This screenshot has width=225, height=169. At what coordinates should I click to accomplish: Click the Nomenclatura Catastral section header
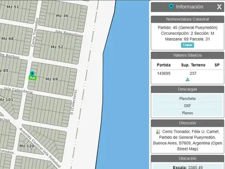pyautogui.click(x=187, y=19)
